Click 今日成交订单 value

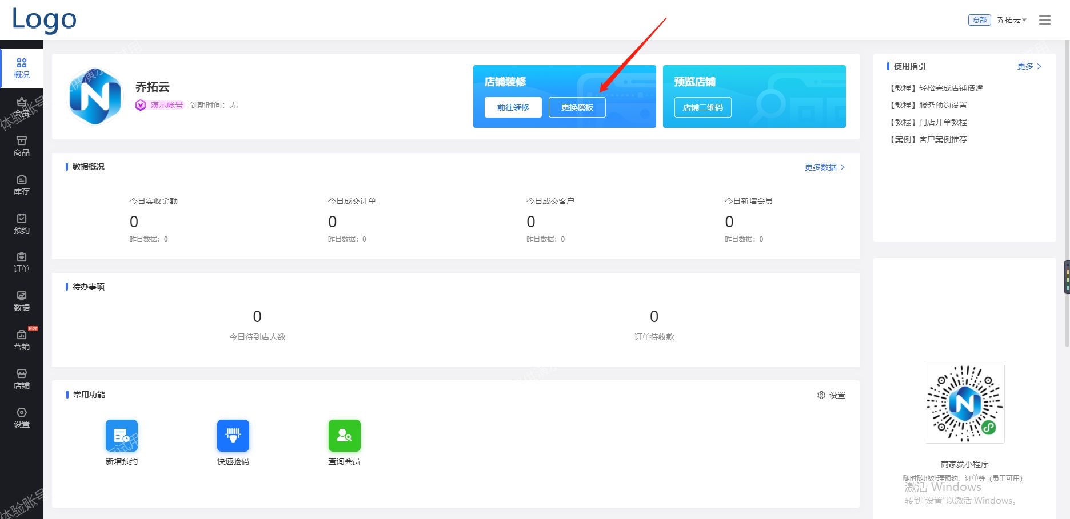[332, 222]
